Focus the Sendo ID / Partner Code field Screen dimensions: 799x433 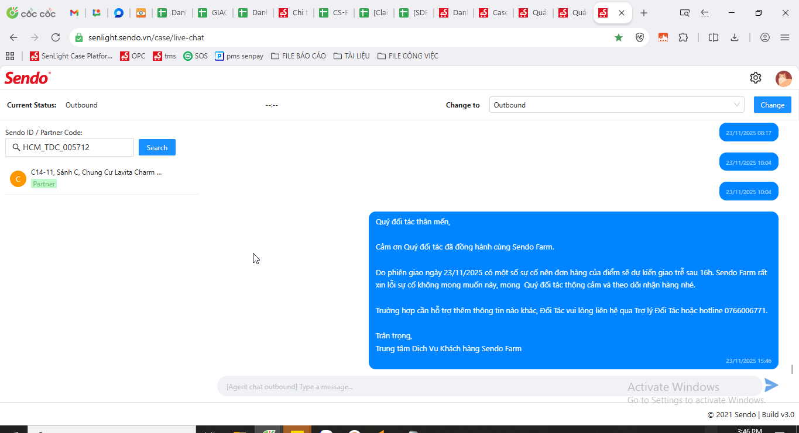tap(70, 147)
